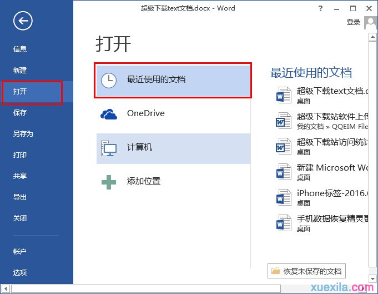This screenshot has width=378, height=294.
Task: Click the vertical scrollbar up arrow
Action: point(372,37)
